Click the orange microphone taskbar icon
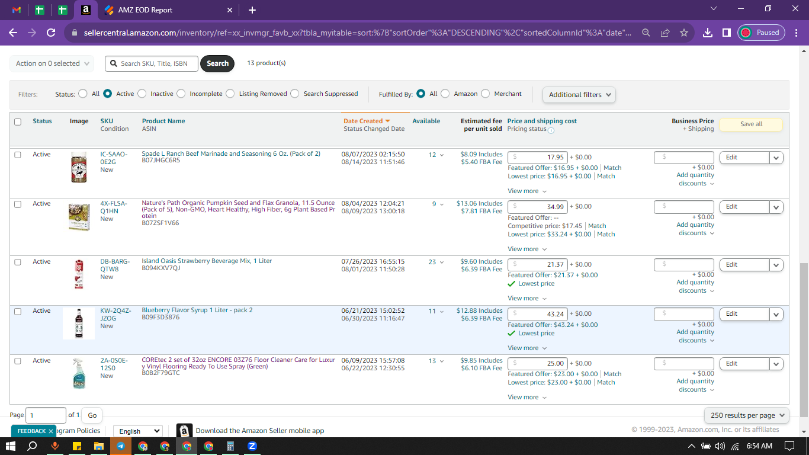The image size is (809, 455). (54, 446)
